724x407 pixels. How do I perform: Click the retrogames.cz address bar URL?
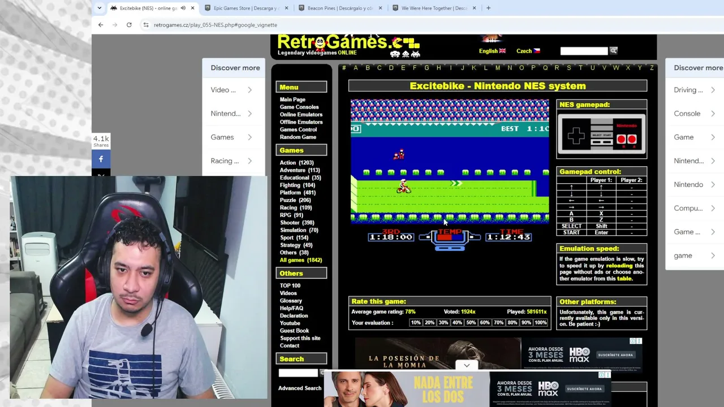click(x=216, y=25)
